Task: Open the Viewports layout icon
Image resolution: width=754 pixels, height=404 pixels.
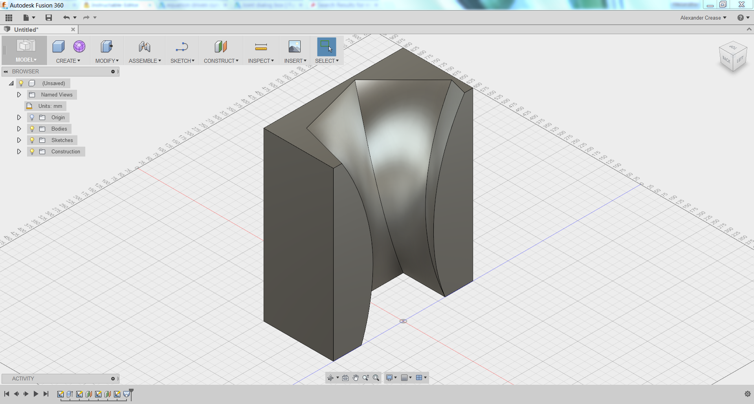Action: coord(419,378)
